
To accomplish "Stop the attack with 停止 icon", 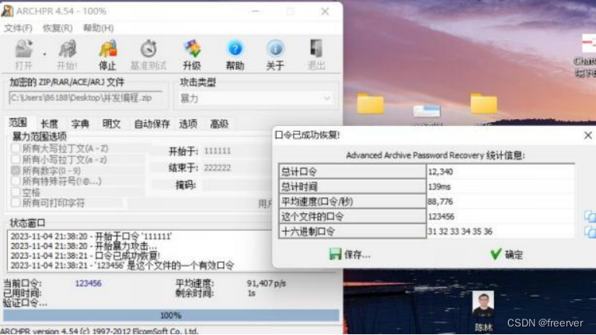I will point(107,54).
